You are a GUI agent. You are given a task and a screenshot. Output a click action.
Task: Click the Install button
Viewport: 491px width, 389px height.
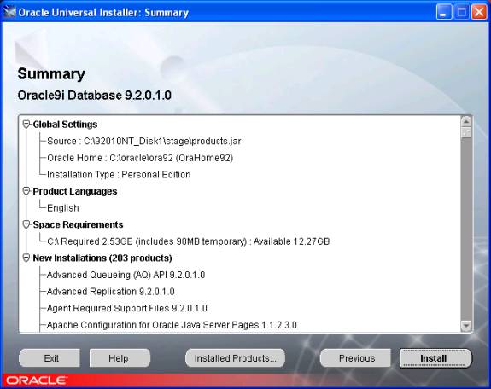(435, 358)
